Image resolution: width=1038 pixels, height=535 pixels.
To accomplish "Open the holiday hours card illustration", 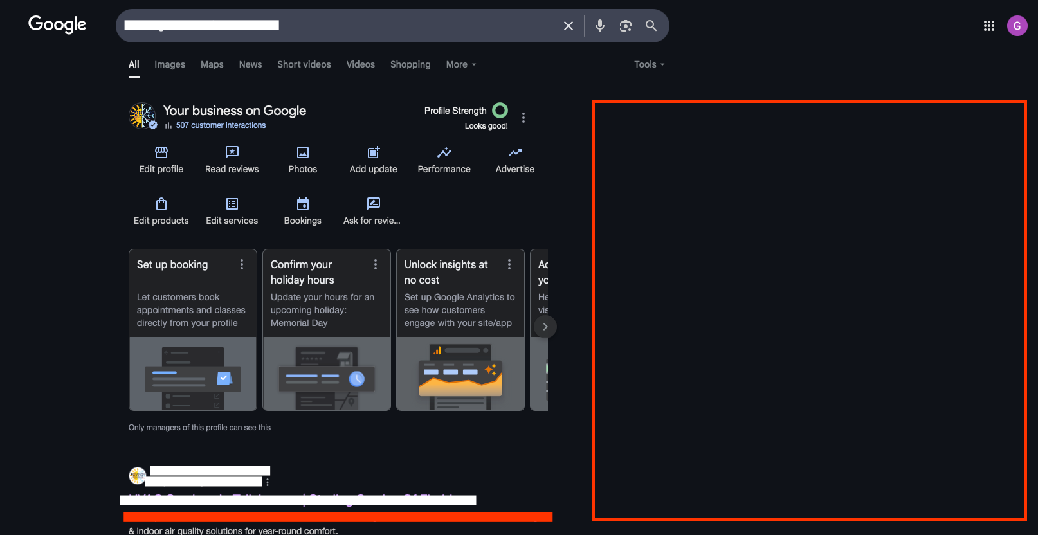I will [327, 374].
